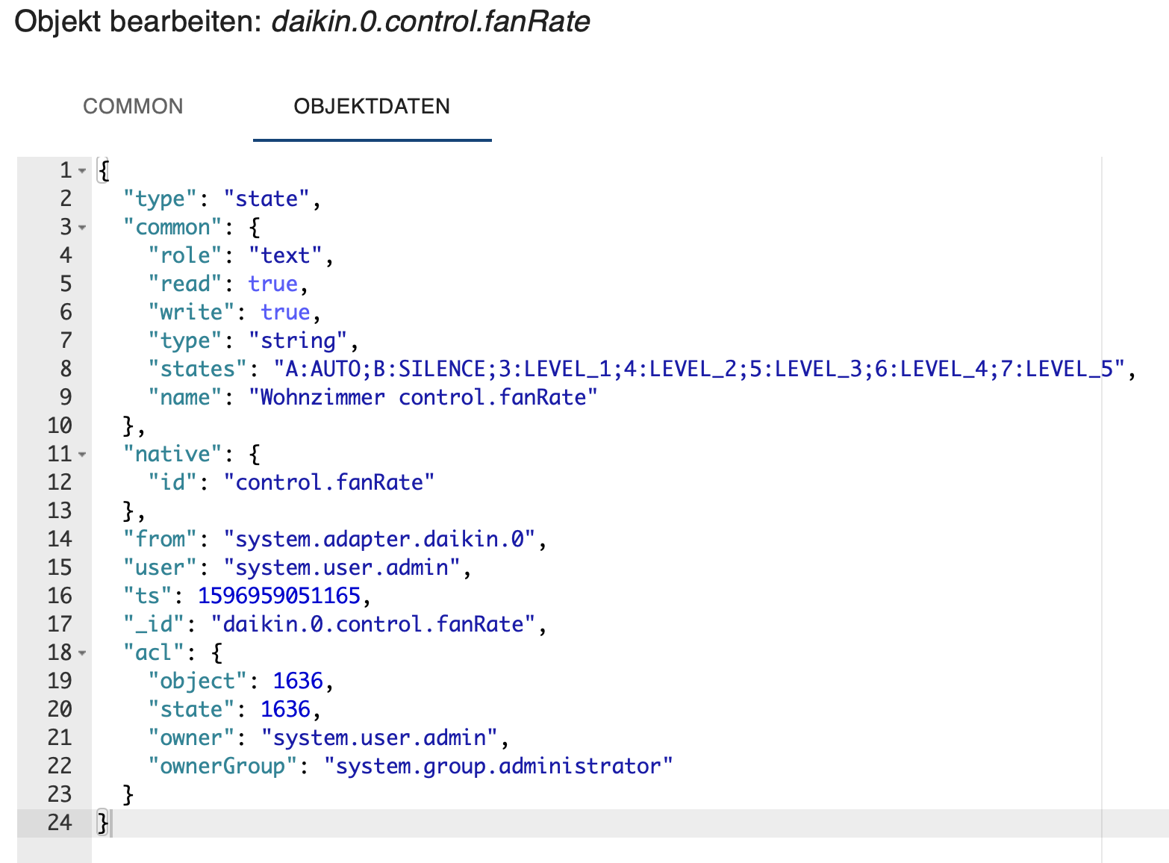Click the "write" true value
Screen dimensions: 1169x863
(285, 312)
